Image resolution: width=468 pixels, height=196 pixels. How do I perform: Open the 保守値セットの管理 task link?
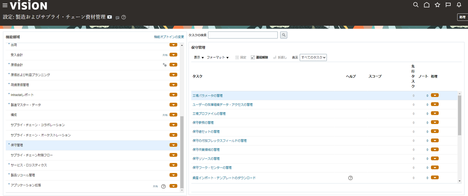pyautogui.click(x=206, y=132)
